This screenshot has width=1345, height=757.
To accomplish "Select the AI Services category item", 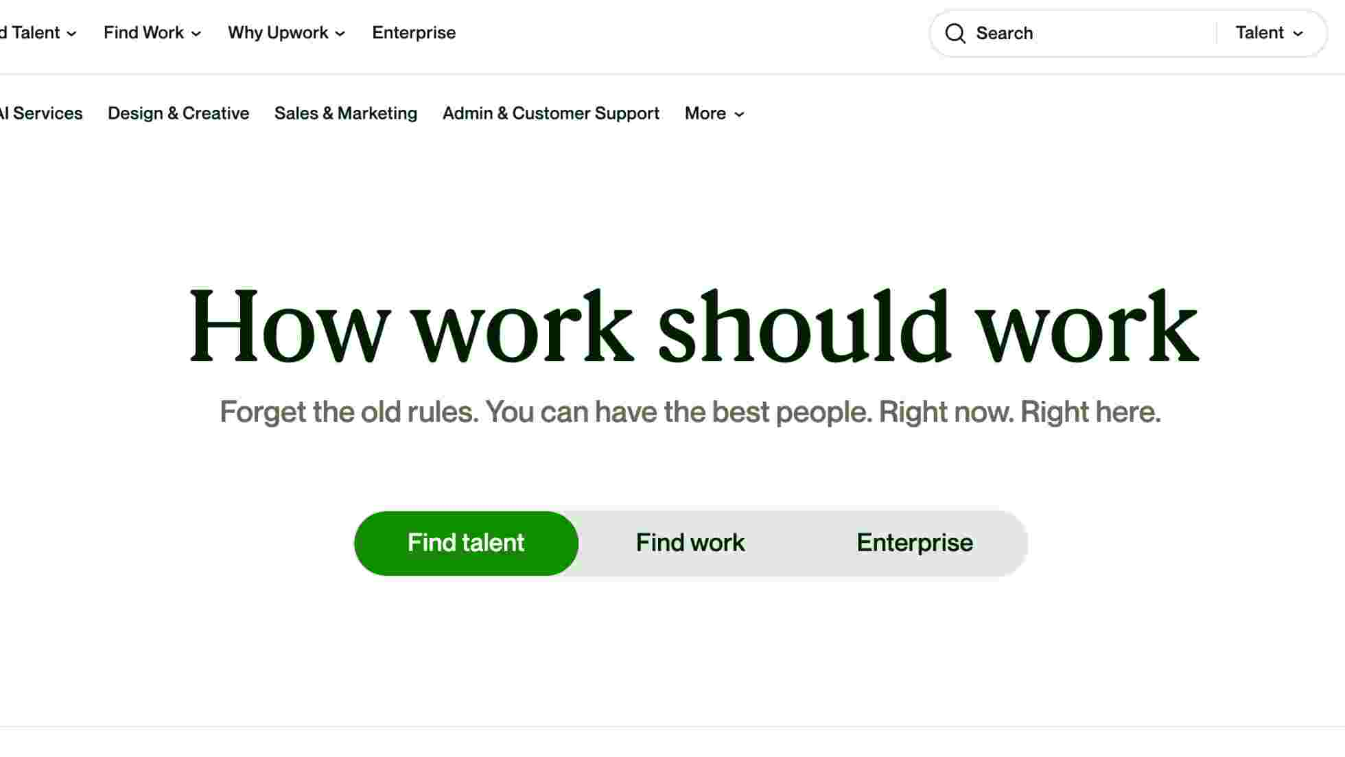I will click(x=40, y=113).
